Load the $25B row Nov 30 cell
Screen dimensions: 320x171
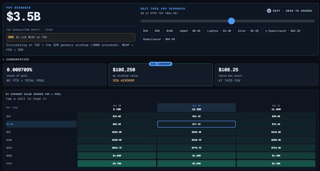point(196,148)
